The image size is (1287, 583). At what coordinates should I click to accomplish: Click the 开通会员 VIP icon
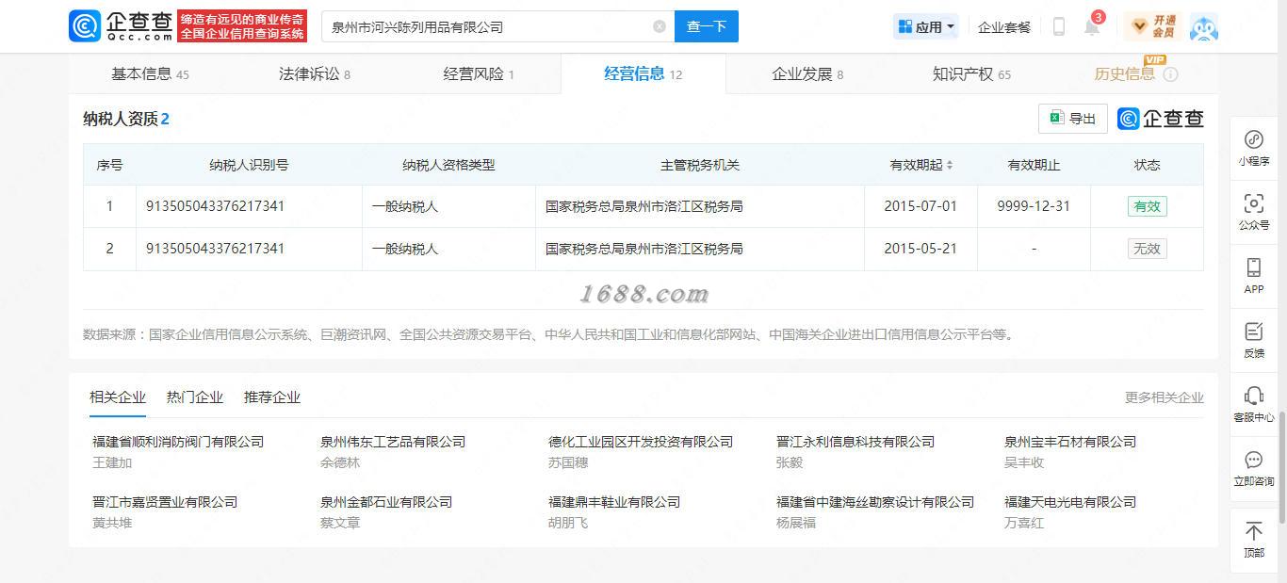(1153, 26)
